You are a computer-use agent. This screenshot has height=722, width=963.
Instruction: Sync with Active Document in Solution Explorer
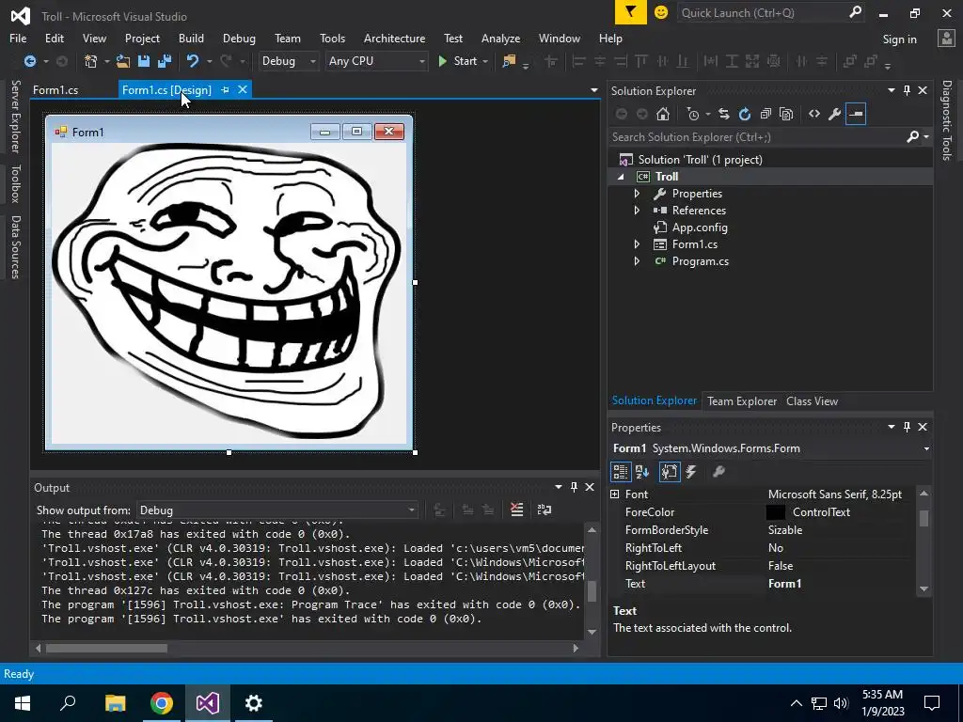click(x=724, y=114)
